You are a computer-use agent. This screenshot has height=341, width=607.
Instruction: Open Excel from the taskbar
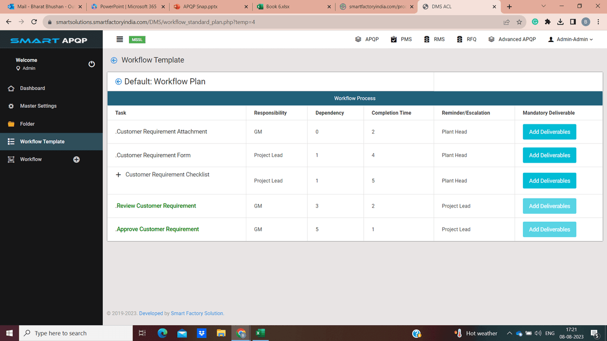click(x=259, y=333)
